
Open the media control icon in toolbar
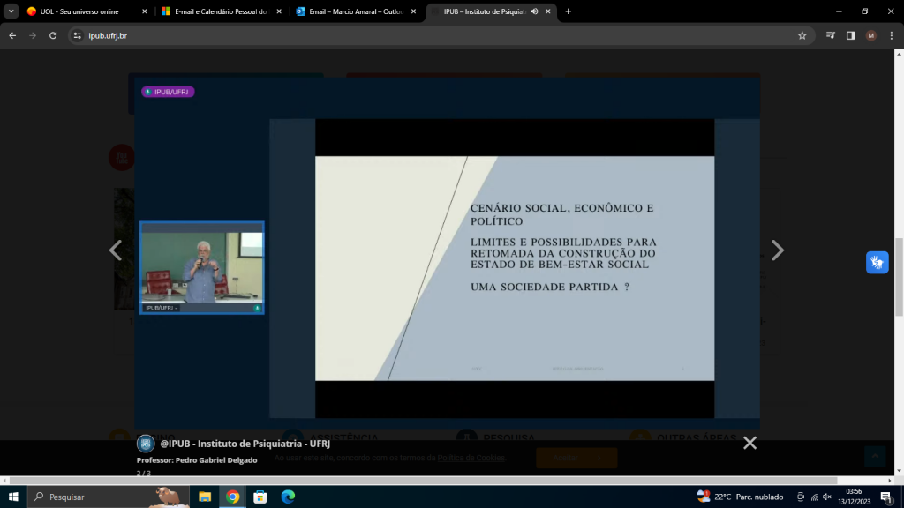click(831, 35)
